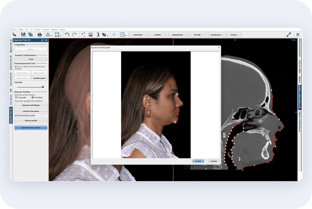The width and height of the screenshot is (312, 209).
Task: Switch to Mapear foto 3D side tab
Action: [11, 46]
